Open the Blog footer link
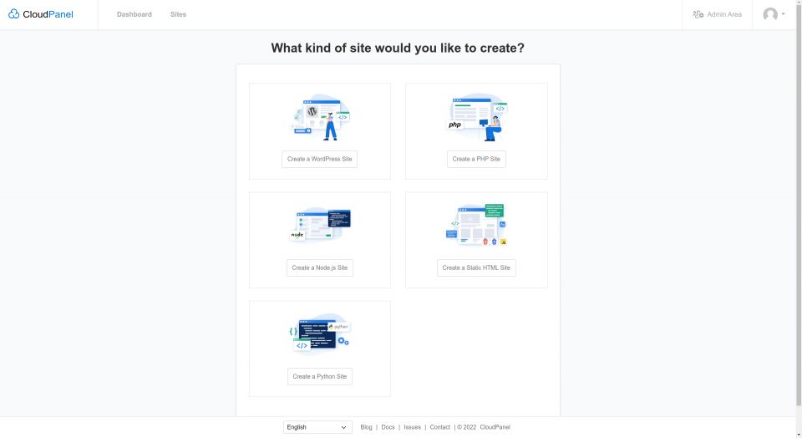802x438 pixels. pos(366,427)
